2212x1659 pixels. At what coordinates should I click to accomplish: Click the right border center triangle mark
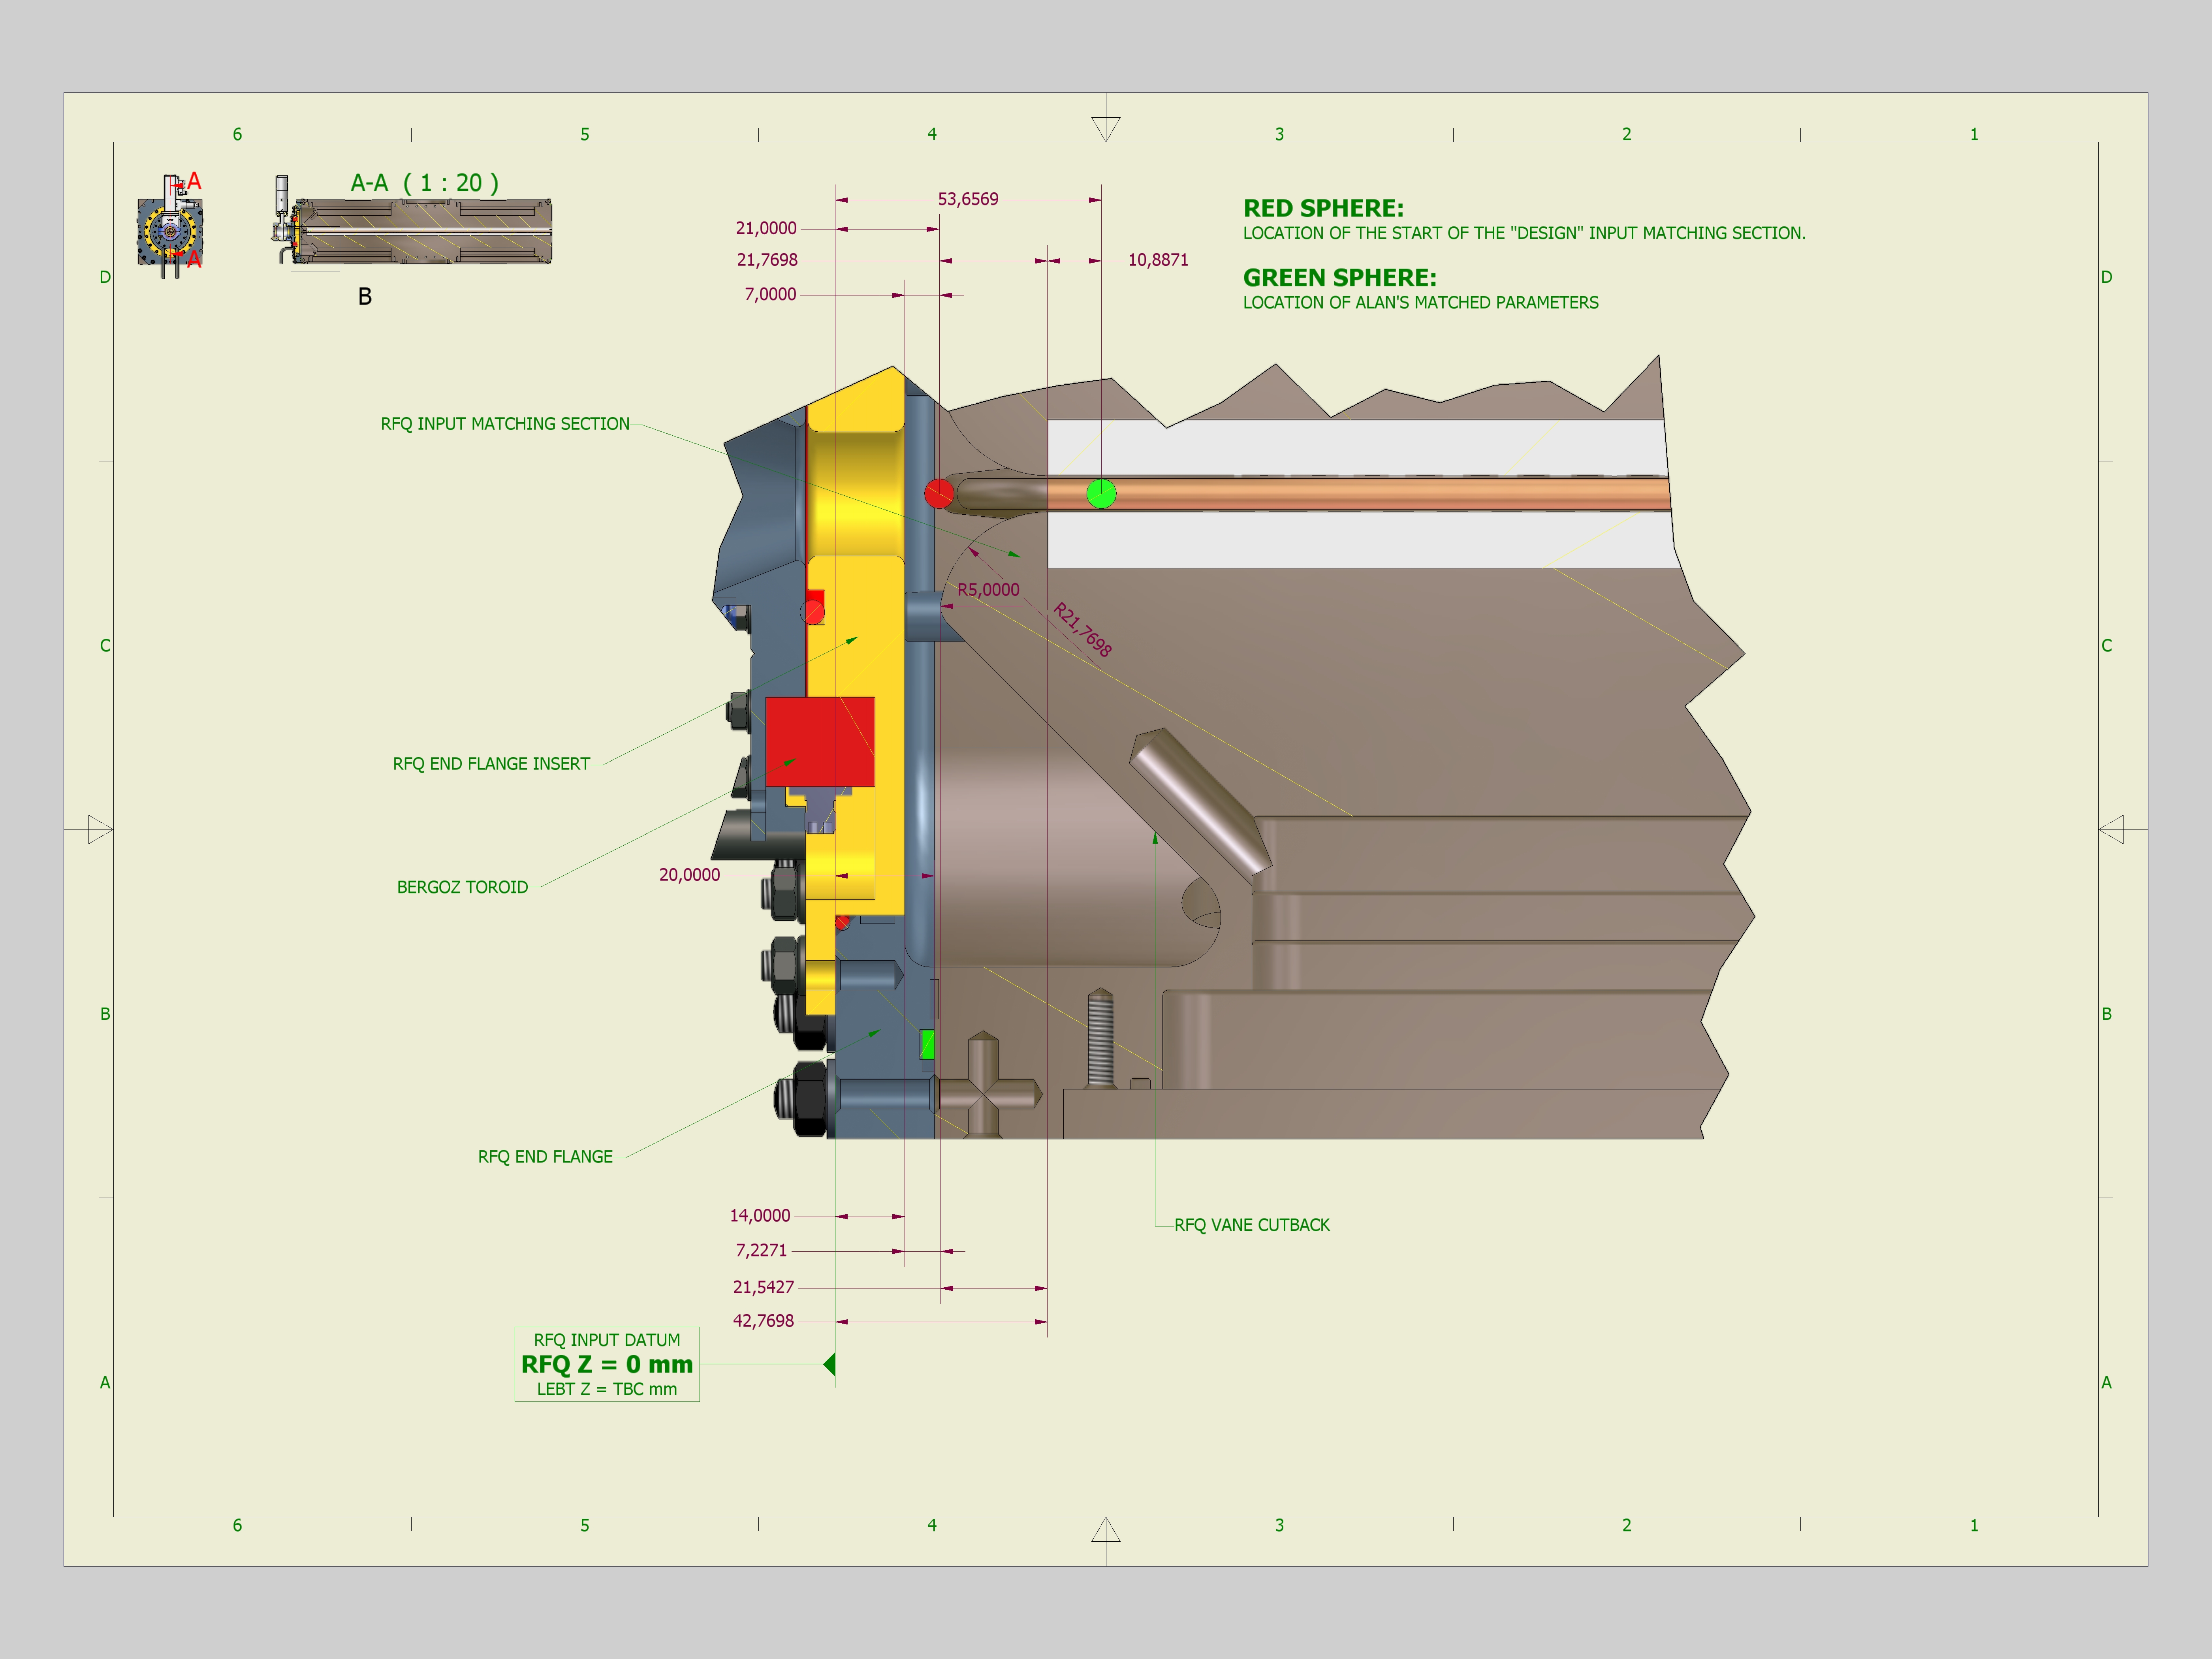coord(2111,829)
